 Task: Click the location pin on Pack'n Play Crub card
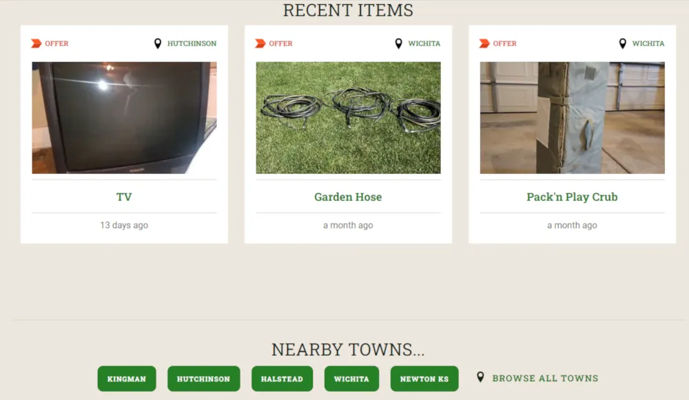pyautogui.click(x=623, y=43)
